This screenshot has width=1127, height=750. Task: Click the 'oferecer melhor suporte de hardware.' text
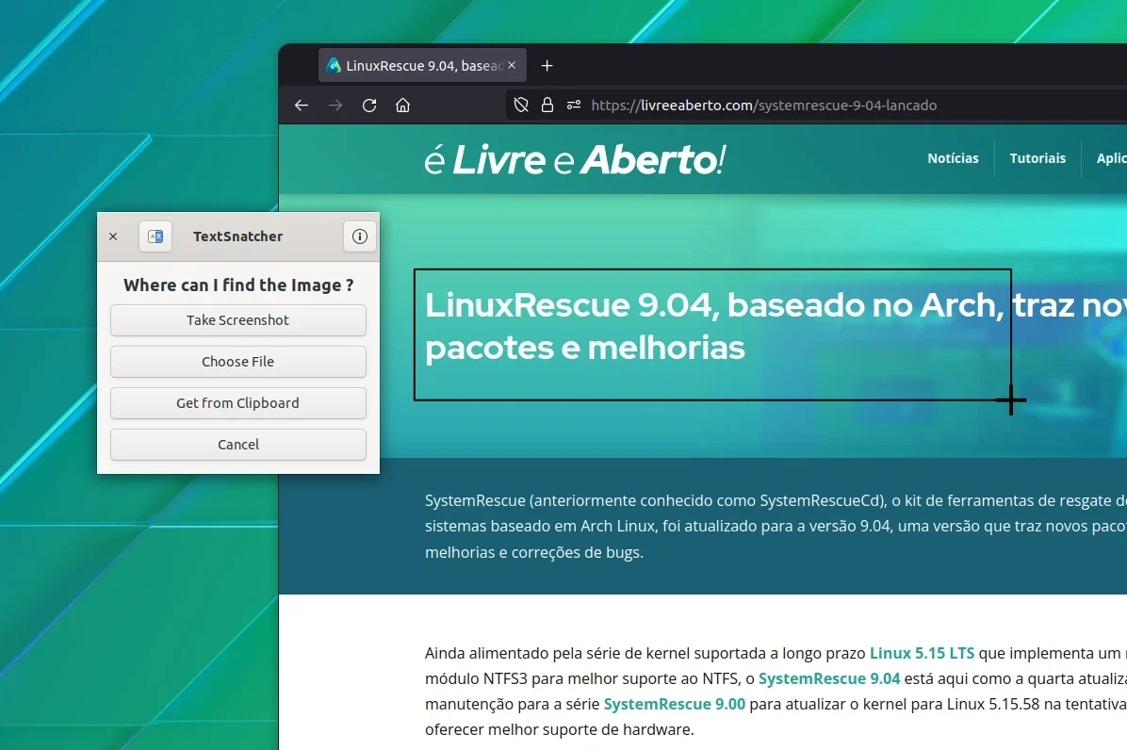(x=560, y=730)
